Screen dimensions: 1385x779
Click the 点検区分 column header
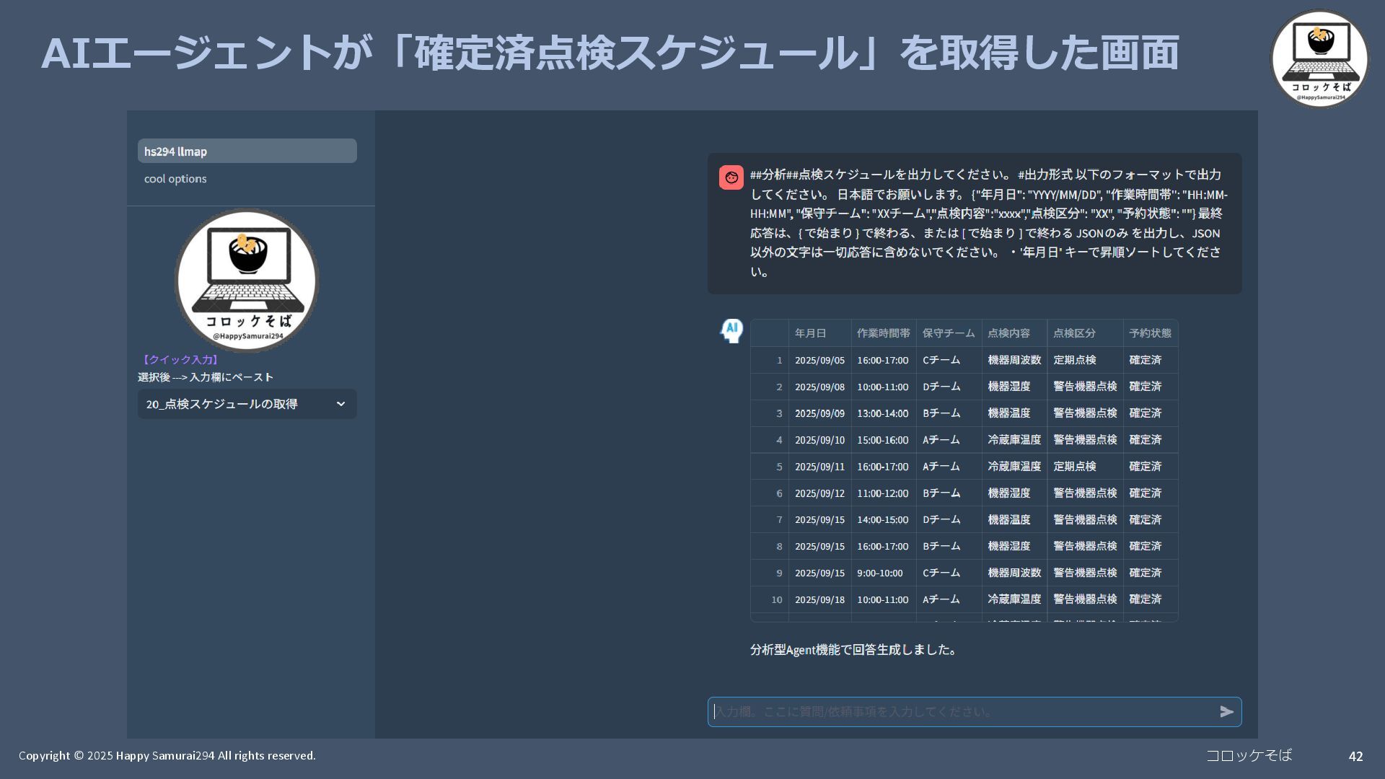(x=1074, y=333)
